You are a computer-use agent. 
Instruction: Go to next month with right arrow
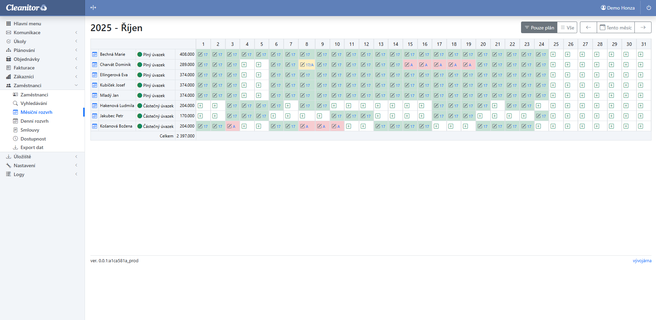pos(643,27)
